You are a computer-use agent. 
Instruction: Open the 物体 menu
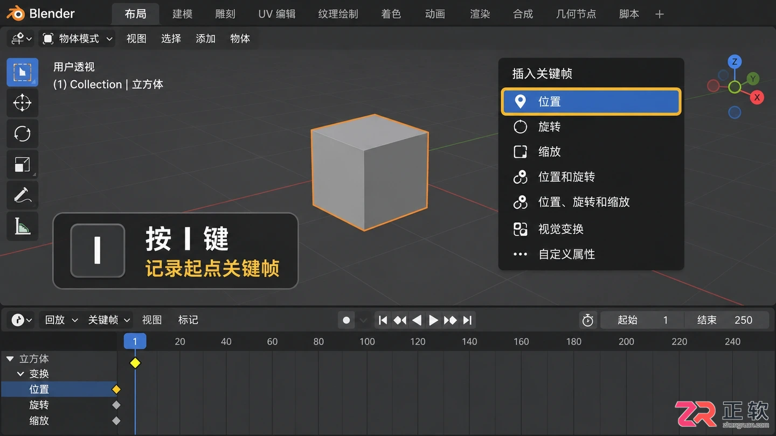[240, 39]
